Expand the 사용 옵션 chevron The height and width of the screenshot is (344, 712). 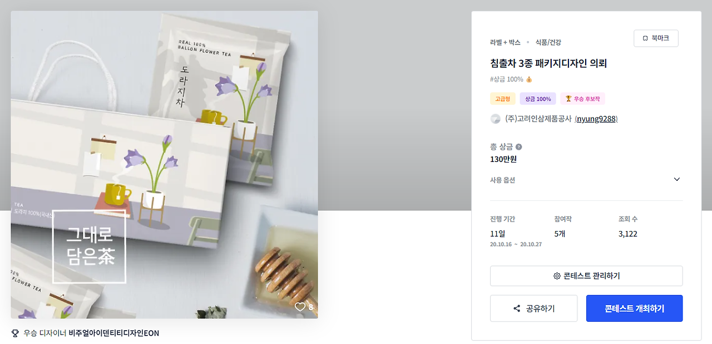pyautogui.click(x=677, y=179)
